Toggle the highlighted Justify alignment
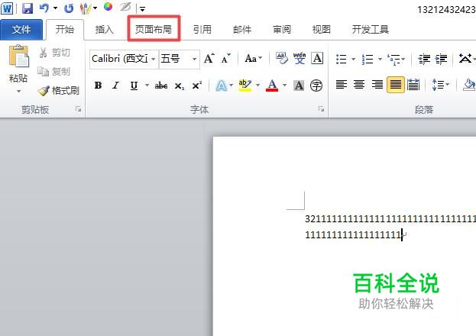The height and width of the screenshot is (336, 476). 396,84
